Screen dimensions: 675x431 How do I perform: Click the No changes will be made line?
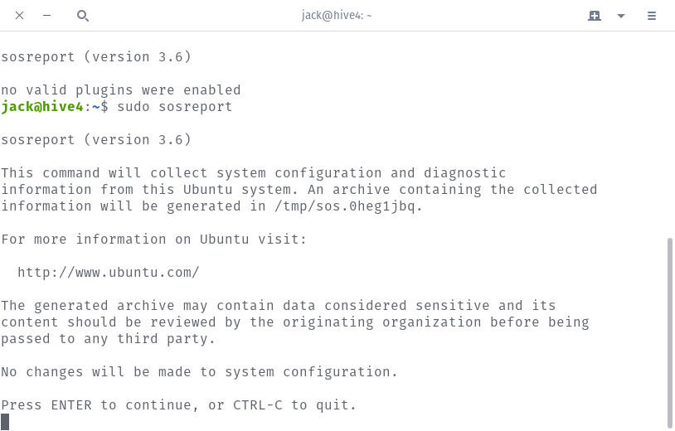coord(199,371)
